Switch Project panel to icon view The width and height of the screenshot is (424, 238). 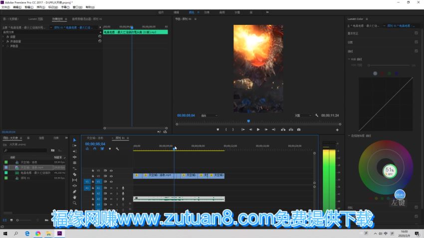(11, 220)
